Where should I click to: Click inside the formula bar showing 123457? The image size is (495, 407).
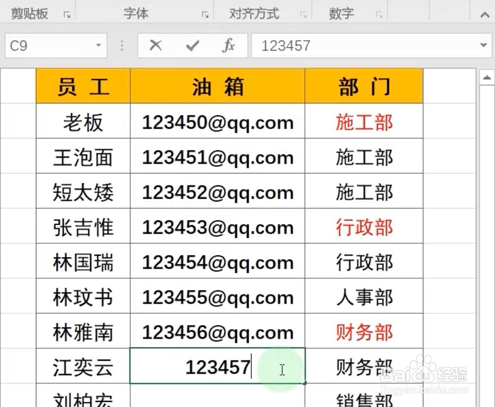click(x=319, y=45)
